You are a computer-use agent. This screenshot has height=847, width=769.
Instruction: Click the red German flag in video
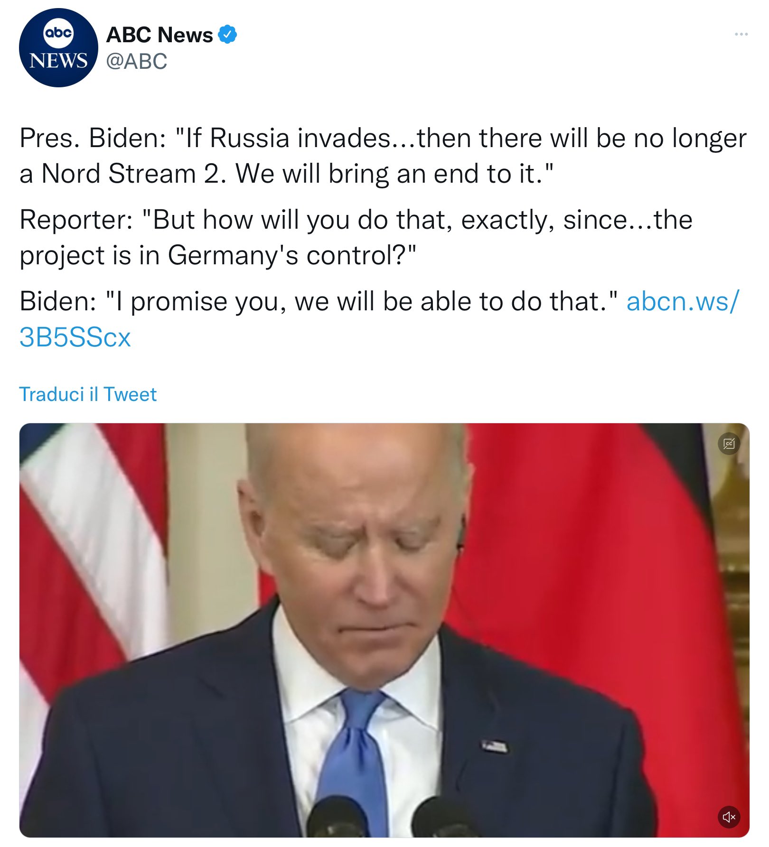pos(584,546)
